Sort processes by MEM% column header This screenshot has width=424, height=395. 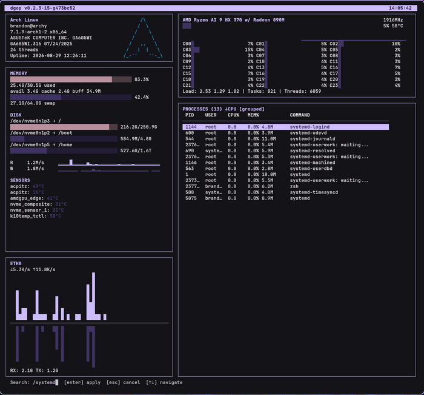tap(253, 115)
